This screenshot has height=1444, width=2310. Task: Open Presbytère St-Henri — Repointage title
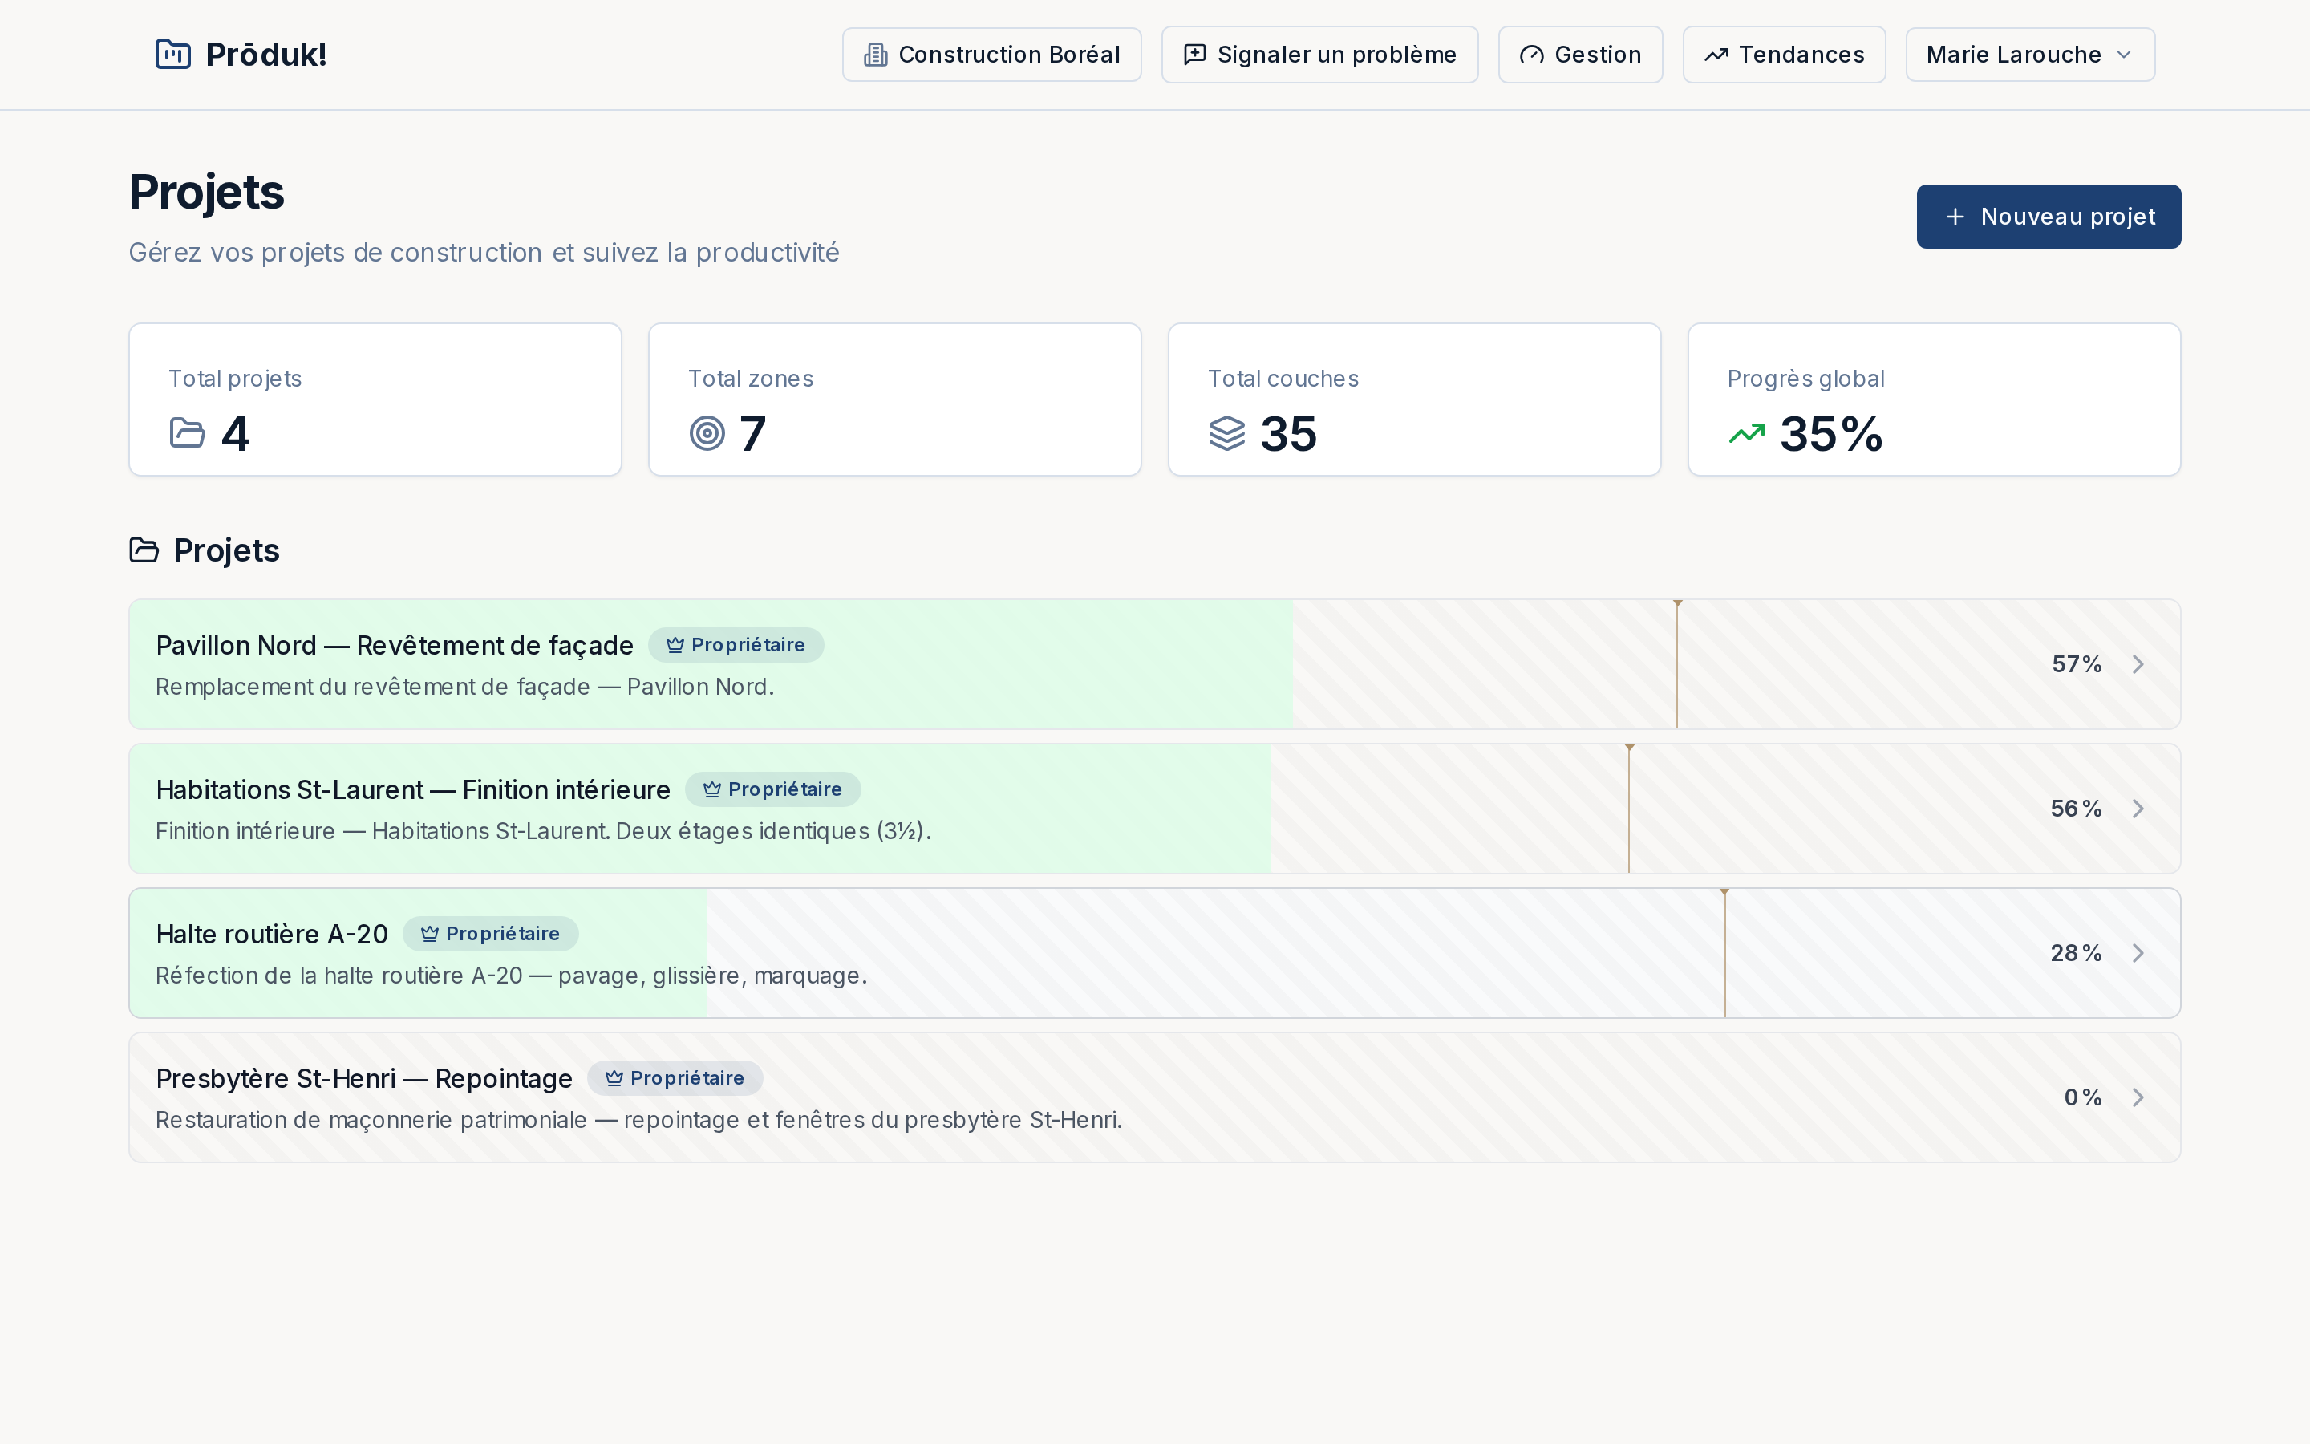363,1078
